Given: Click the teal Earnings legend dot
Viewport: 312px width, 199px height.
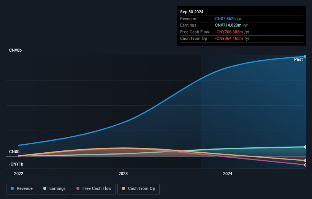Looking at the screenshot, I should click(45, 188).
